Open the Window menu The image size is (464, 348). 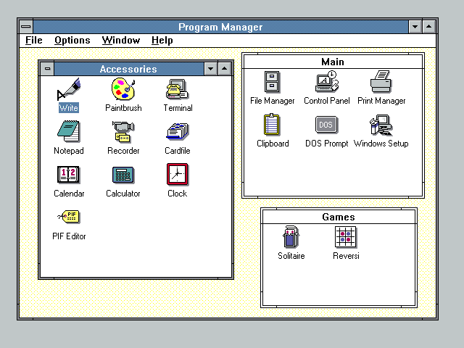(121, 41)
